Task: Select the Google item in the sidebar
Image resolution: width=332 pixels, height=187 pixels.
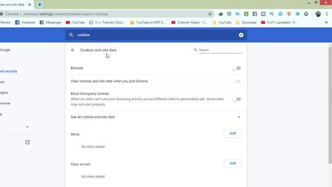Action: click(x=5, y=50)
